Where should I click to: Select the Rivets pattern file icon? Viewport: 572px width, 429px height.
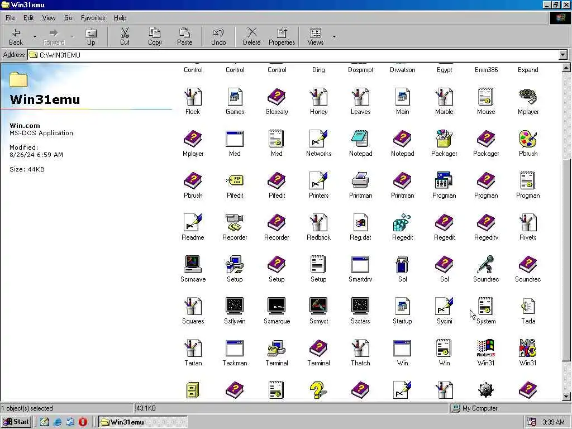528,223
